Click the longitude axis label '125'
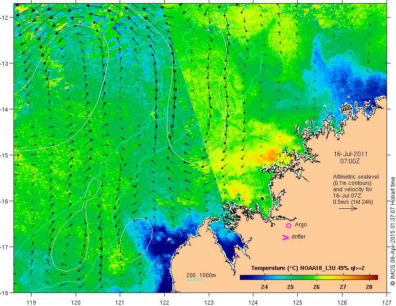396x306 pixels. pyautogui.click(x=297, y=302)
